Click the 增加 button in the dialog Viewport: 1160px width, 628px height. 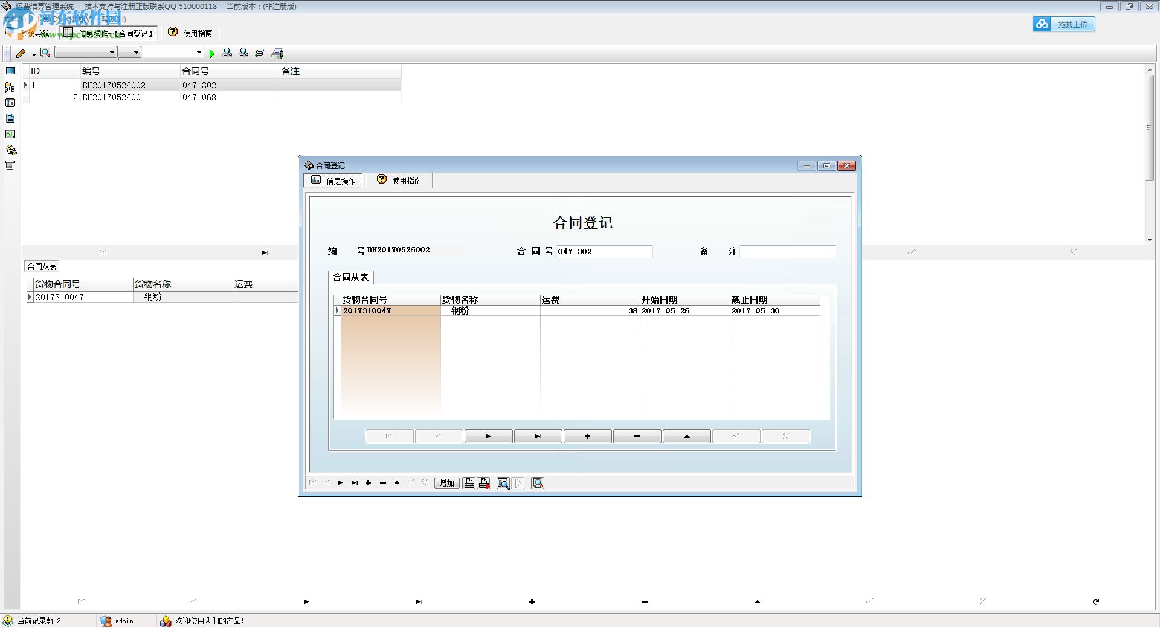(x=446, y=483)
